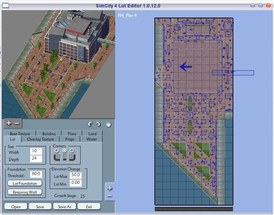Click the Lot Foundation button
This screenshot has width=274, height=215.
coord(25,183)
